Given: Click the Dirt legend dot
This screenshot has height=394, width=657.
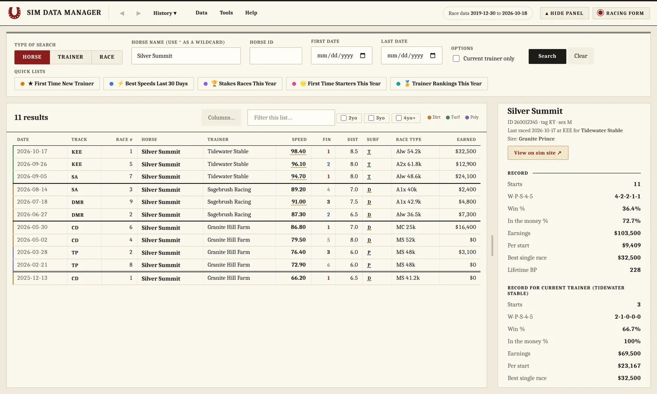Looking at the screenshot, I should (429, 117).
